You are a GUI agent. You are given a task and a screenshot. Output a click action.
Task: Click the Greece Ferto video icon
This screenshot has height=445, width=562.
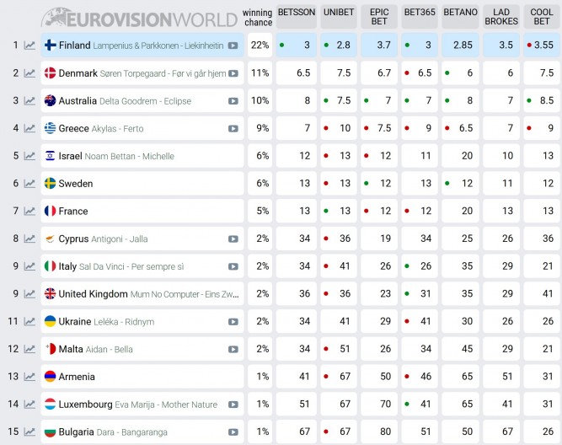click(x=233, y=129)
